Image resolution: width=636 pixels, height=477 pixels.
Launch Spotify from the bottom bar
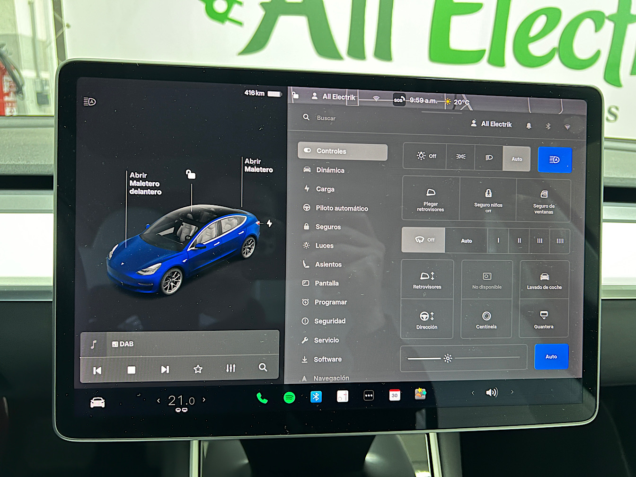pyautogui.click(x=289, y=397)
